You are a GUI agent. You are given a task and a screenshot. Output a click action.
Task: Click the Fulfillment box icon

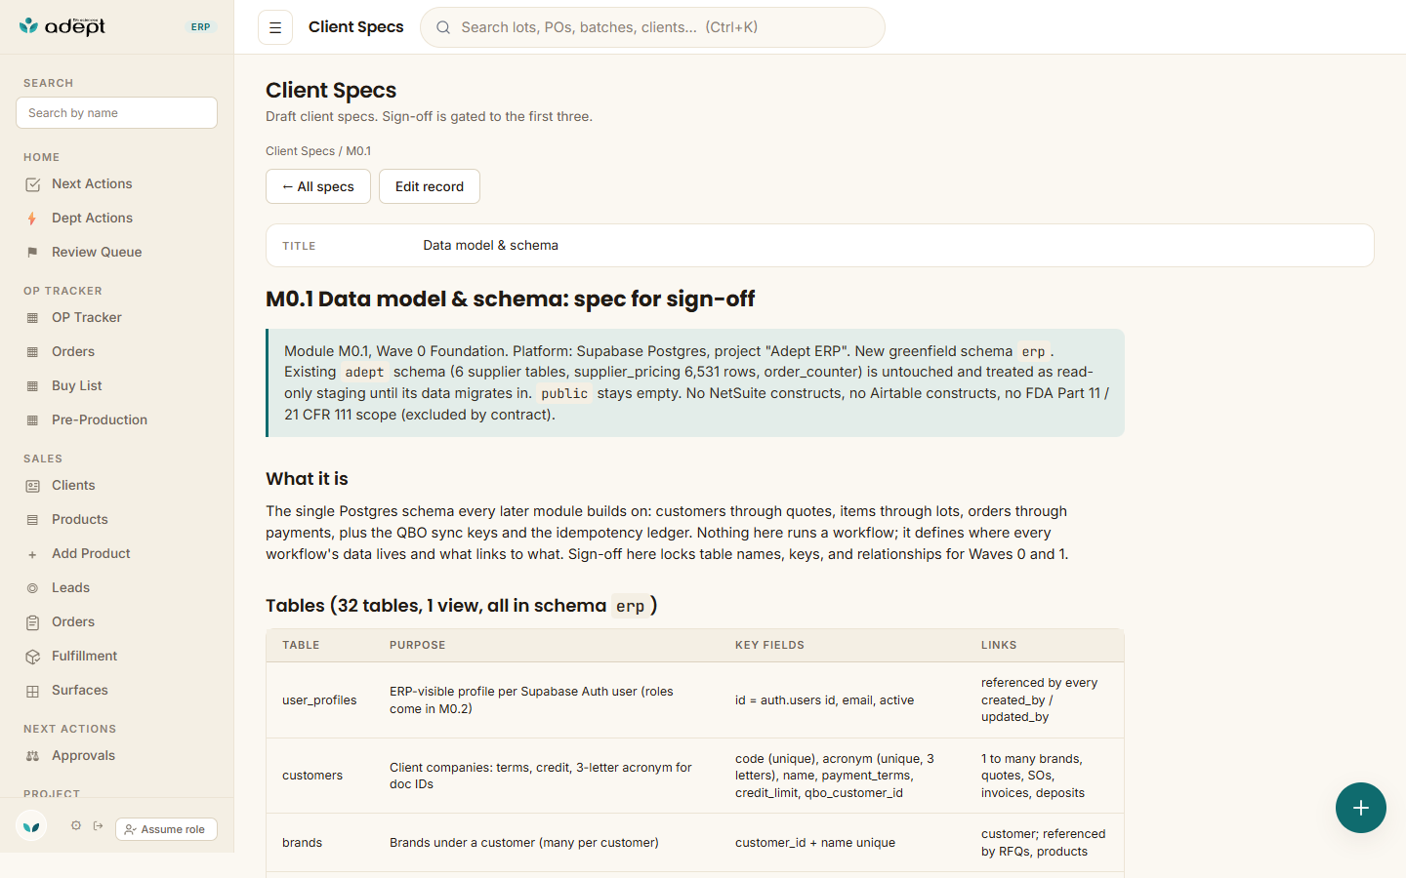pos(32,657)
